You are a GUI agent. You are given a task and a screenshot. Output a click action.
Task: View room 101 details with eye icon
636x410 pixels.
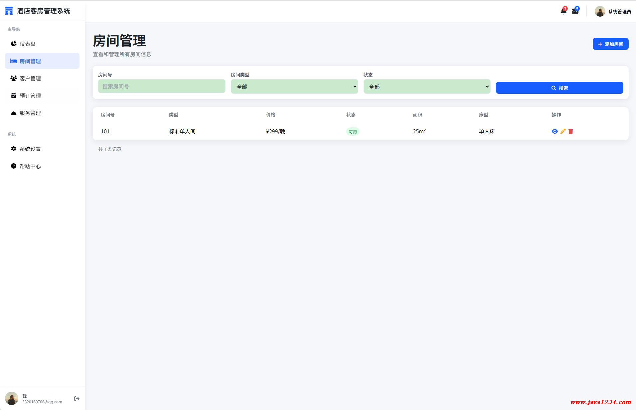click(x=555, y=131)
